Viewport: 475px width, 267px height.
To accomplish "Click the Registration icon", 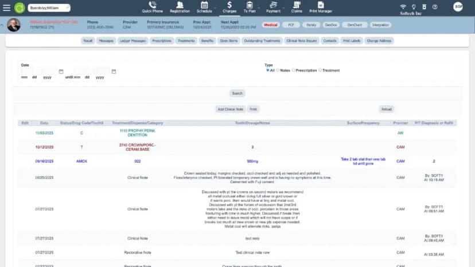I will coord(180,7).
